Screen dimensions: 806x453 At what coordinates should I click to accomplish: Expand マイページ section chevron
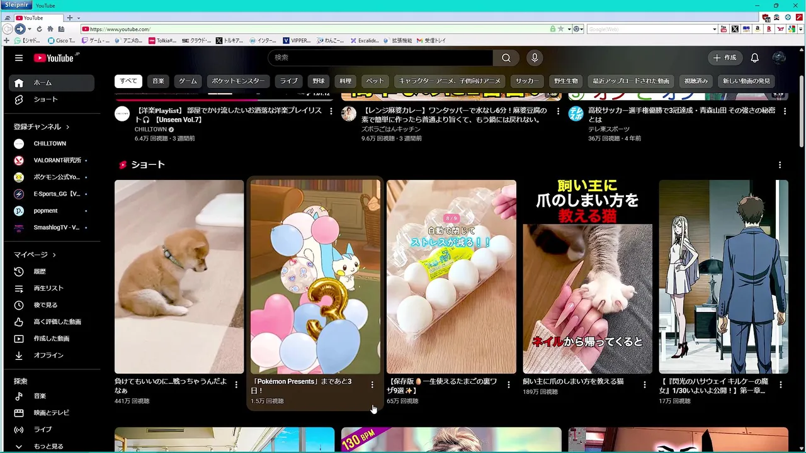pyautogui.click(x=54, y=255)
